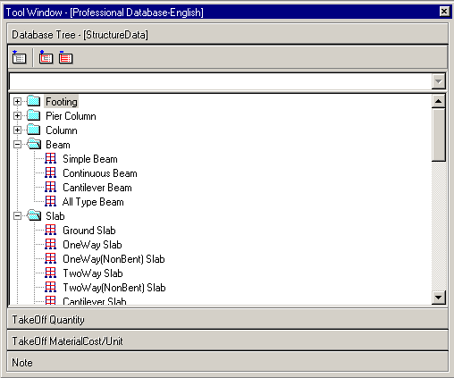Select OneWay Slab in the tree

(x=92, y=245)
